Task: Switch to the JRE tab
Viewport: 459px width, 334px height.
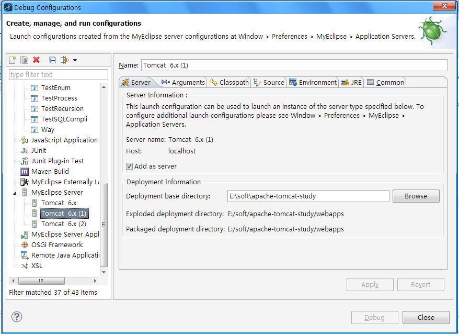Action: [x=351, y=82]
